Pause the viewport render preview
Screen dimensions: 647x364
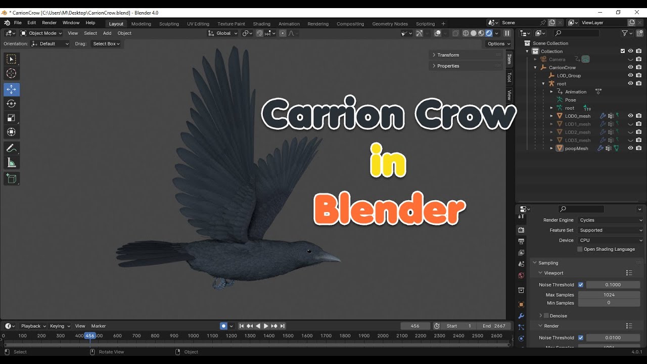click(x=507, y=33)
